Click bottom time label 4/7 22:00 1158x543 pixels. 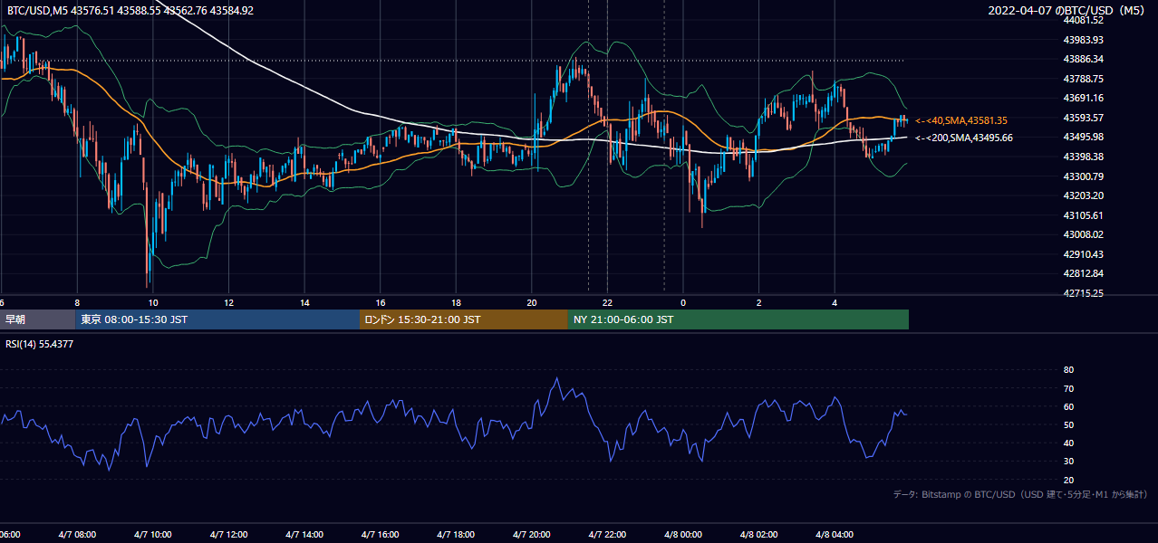(x=607, y=535)
